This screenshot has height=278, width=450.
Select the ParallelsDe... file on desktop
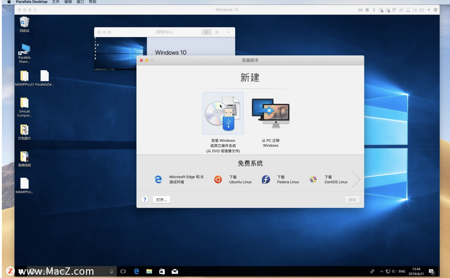(44, 78)
